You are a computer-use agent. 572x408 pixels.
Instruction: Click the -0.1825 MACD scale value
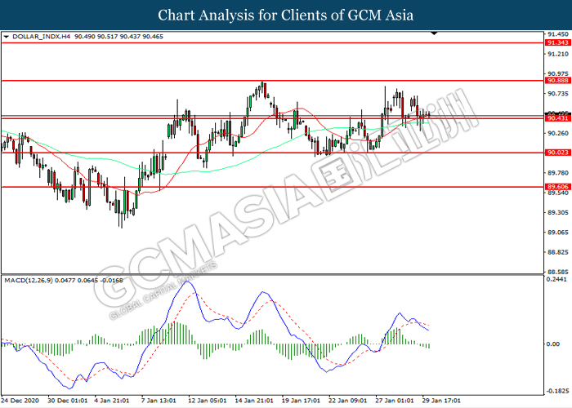(x=558, y=391)
